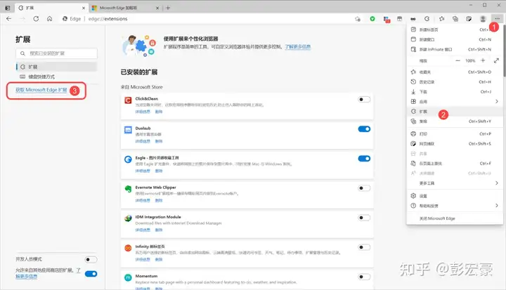Expand the Apps (应用) submenu arrow

[497, 101]
